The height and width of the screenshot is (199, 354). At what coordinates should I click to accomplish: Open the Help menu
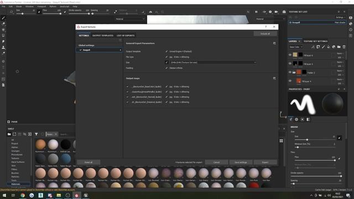(75, 7)
